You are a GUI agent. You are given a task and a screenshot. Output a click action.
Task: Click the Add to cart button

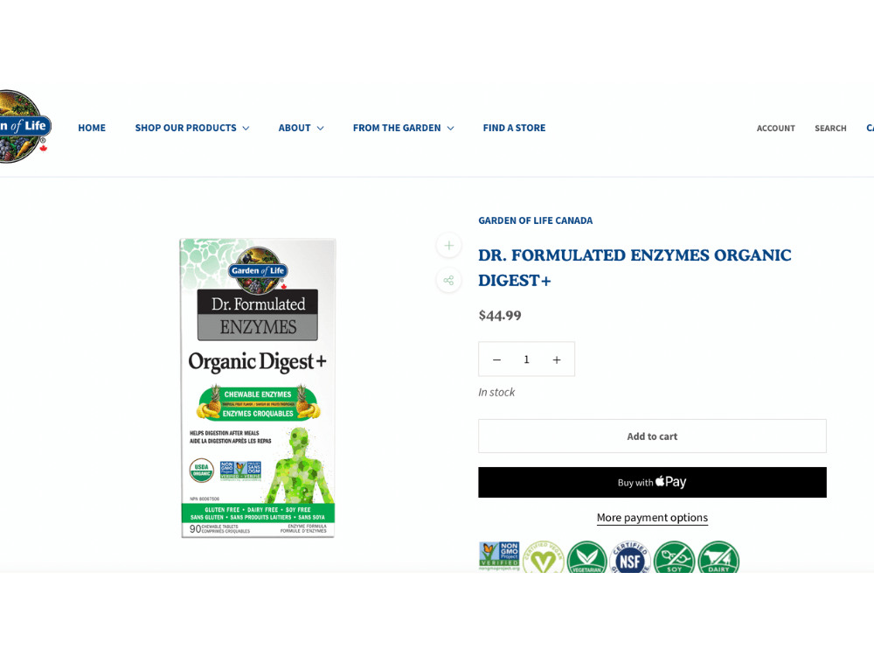pyautogui.click(x=652, y=436)
